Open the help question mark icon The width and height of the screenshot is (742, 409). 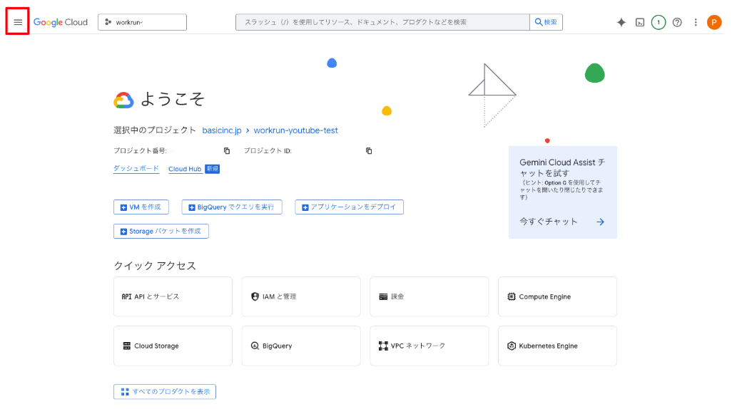pyautogui.click(x=677, y=22)
